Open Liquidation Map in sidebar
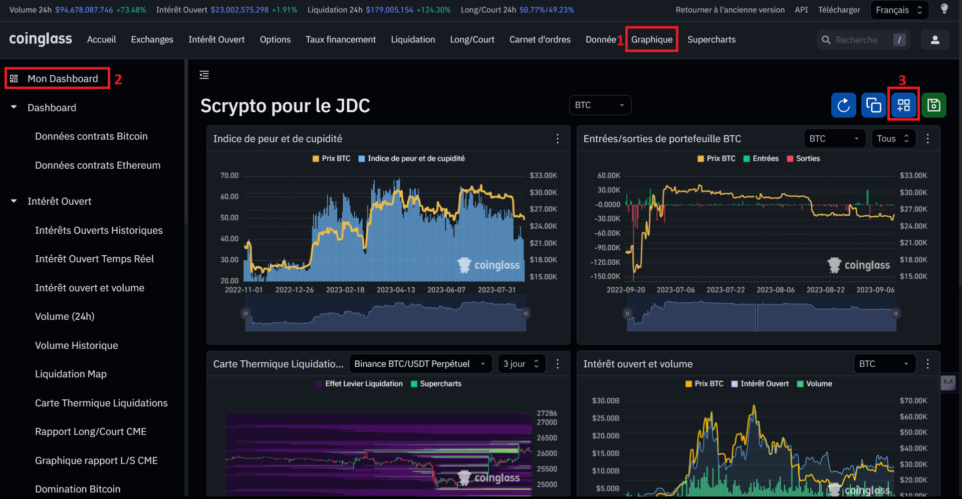This screenshot has height=499, width=962. coord(71,374)
